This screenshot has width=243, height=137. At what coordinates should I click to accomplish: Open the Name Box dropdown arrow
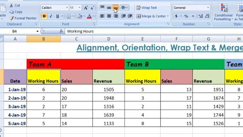click(x=37, y=31)
